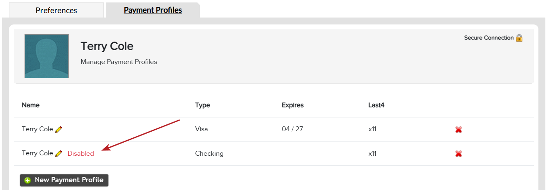The image size is (547, 190).
Task: Click the Name column header
Action: point(31,105)
